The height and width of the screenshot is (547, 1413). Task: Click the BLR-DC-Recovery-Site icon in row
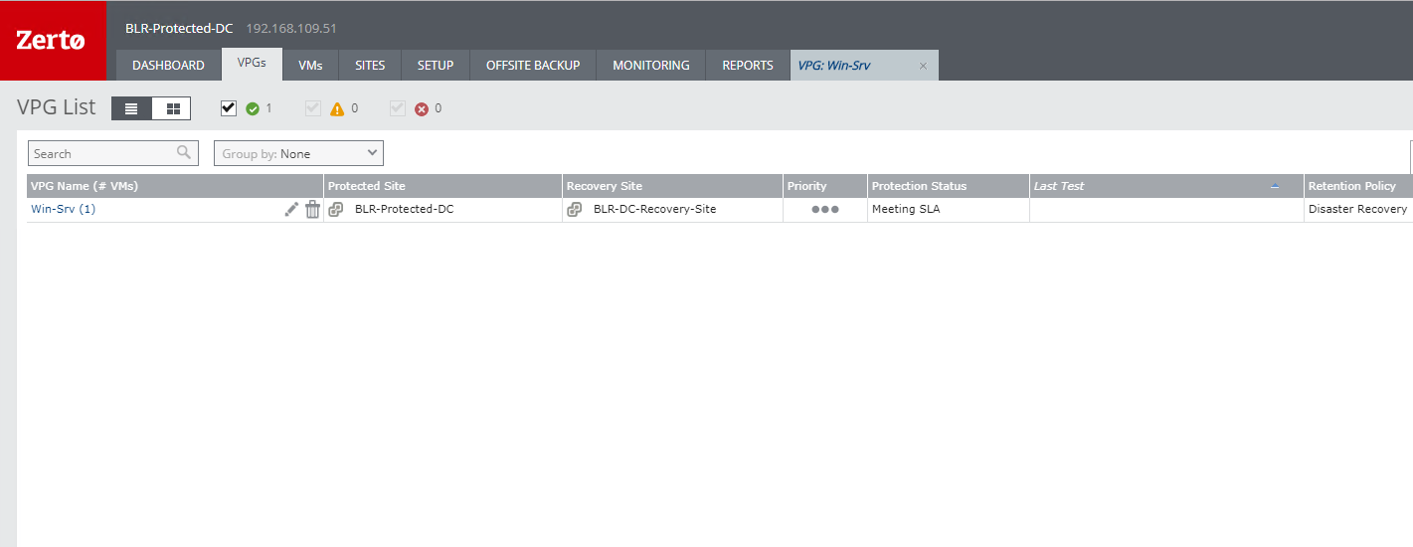click(x=575, y=210)
